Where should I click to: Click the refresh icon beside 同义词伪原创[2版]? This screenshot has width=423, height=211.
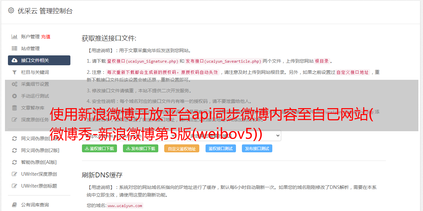(x=15, y=150)
